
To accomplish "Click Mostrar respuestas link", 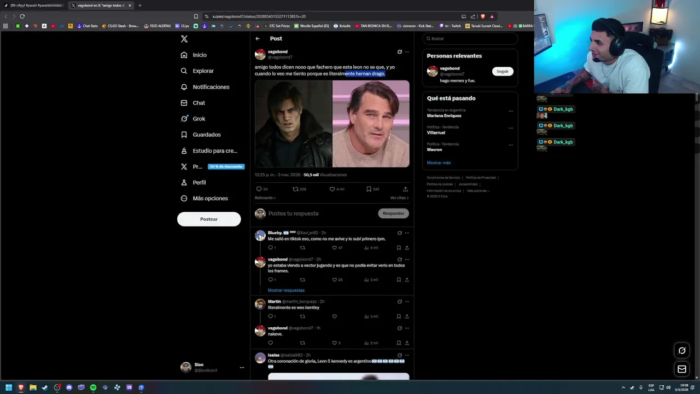I will coord(286,290).
